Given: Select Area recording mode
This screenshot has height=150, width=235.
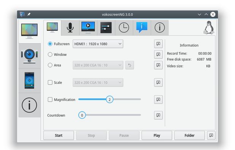Looking at the screenshot, I should click(x=54, y=65).
